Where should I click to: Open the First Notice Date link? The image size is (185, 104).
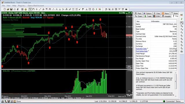[142, 51]
